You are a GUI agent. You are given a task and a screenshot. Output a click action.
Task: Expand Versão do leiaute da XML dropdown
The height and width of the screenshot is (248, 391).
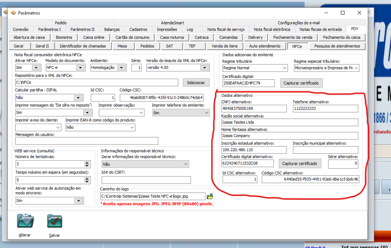click(x=204, y=68)
